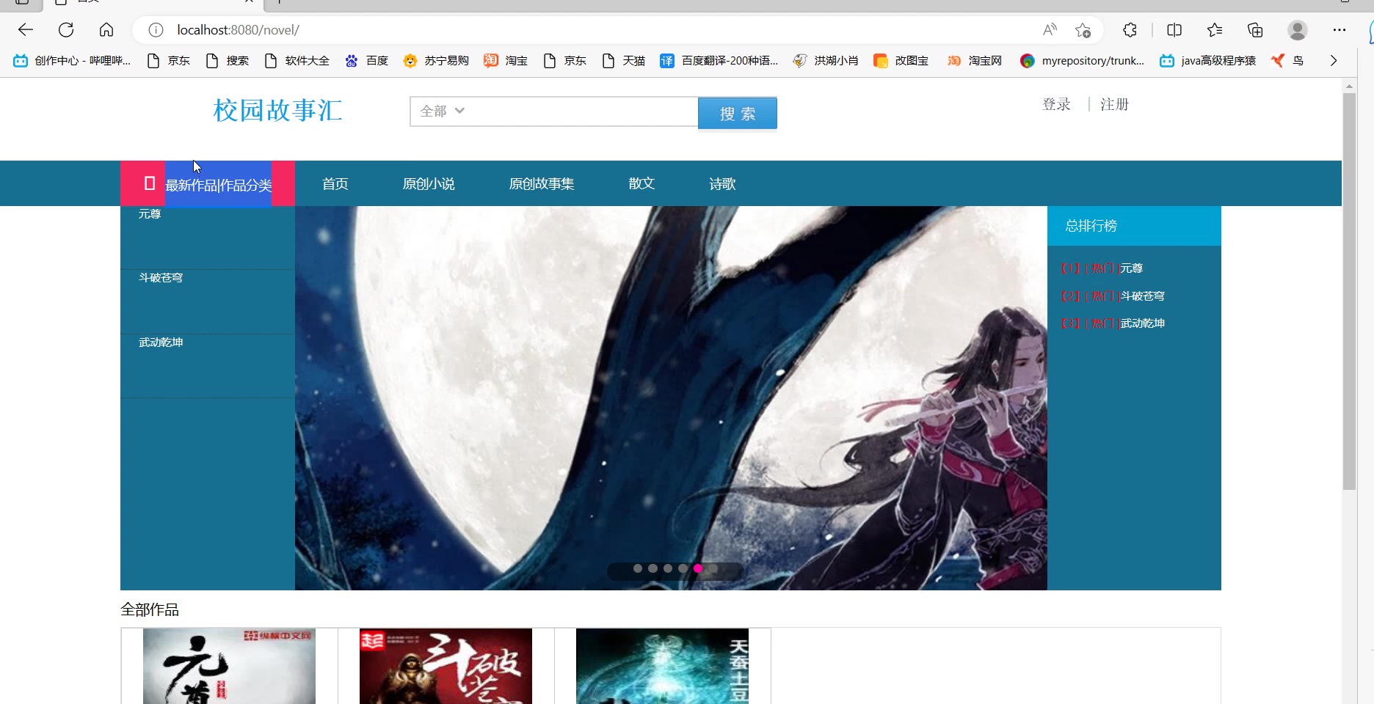The image size is (1374, 704).
Task: Click the blue 搜索 search button
Action: (x=738, y=113)
